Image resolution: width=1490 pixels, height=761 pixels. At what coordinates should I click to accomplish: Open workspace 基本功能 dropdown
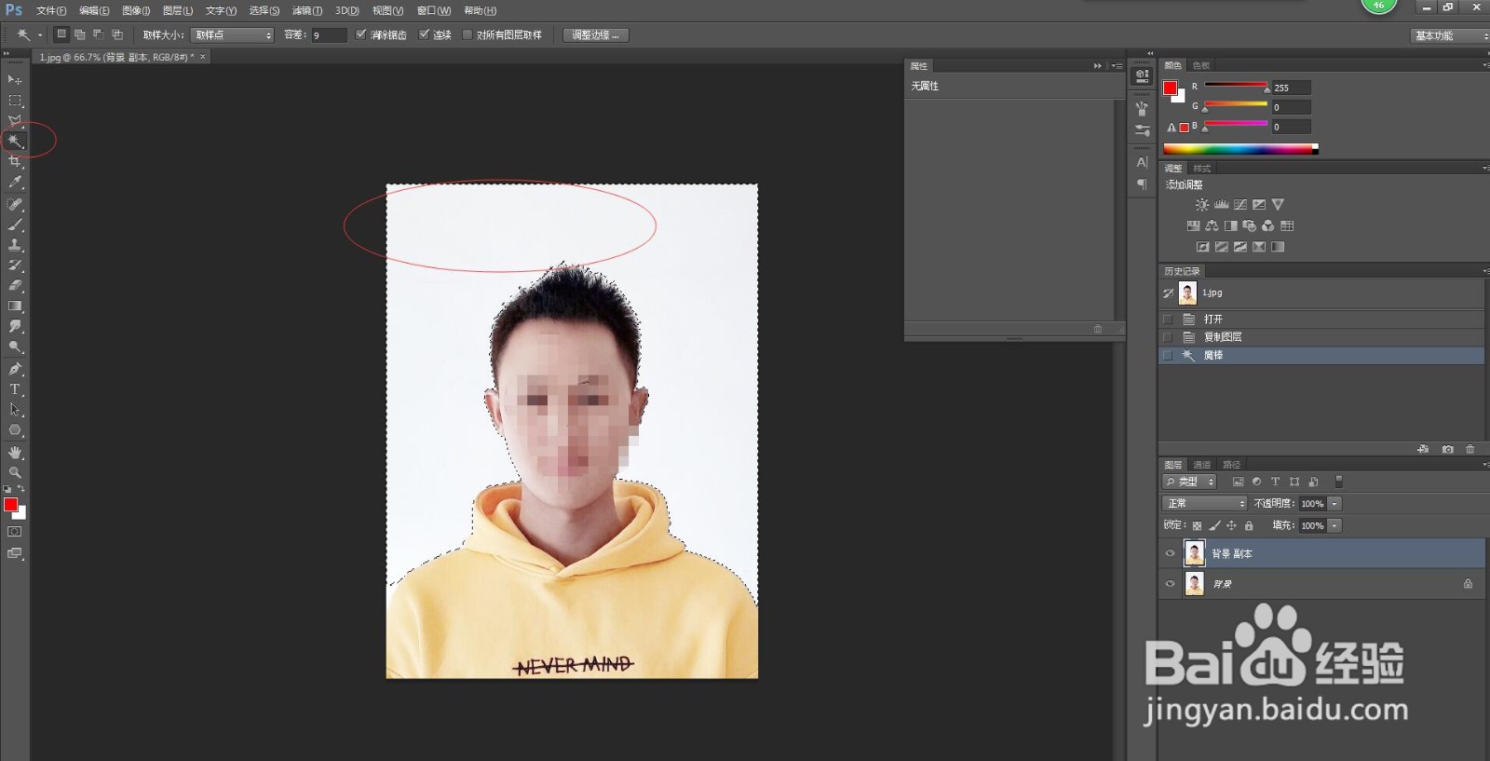tap(1450, 35)
